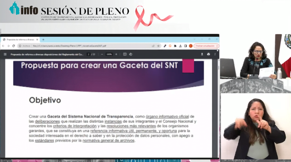Click the Finalizar actualización button
This screenshot has width=291, height=162.
coord(205,46)
